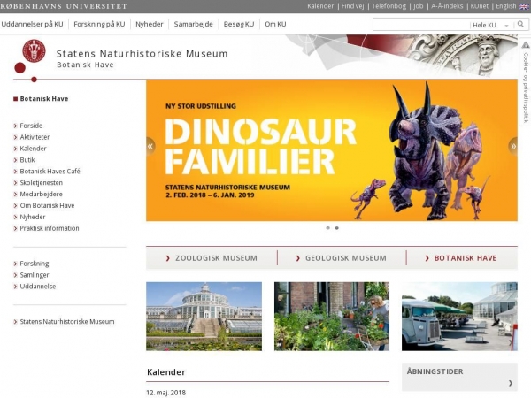The width and height of the screenshot is (531, 398).
Task: Expand the Åbningstider panel chevron
Action: click(x=510, y=383)
